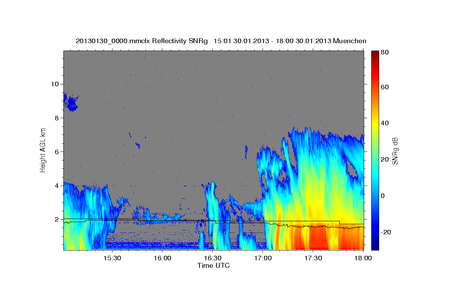450x300 pixels.
Task: Click the colorbar tick label 20
Action: pos(385,159)
